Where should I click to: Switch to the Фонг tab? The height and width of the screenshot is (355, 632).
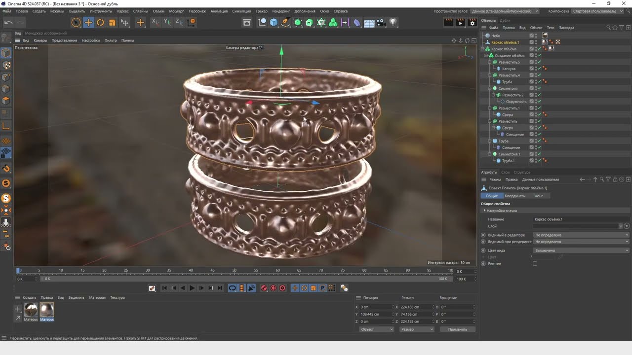click(539, 196)
